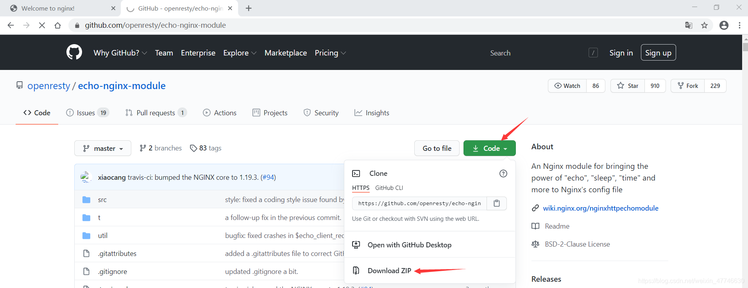The image size is (748, 288).
Task: Open the Code tab
Action: tap(37, 113)
